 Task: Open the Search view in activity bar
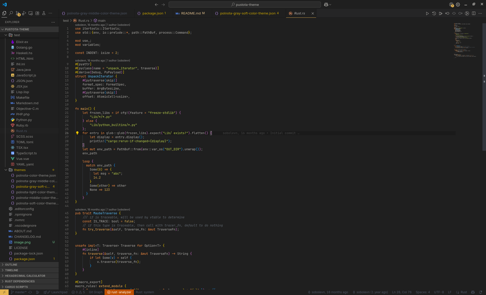tap(11, 13)
